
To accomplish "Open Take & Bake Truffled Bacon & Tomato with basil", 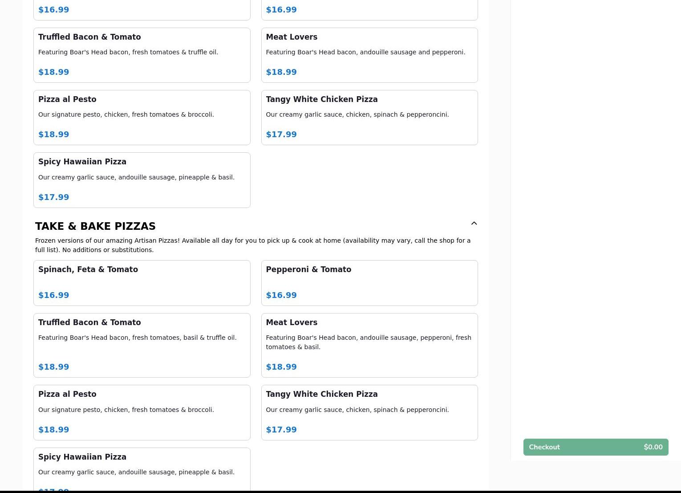I will [x=142, y=345].
